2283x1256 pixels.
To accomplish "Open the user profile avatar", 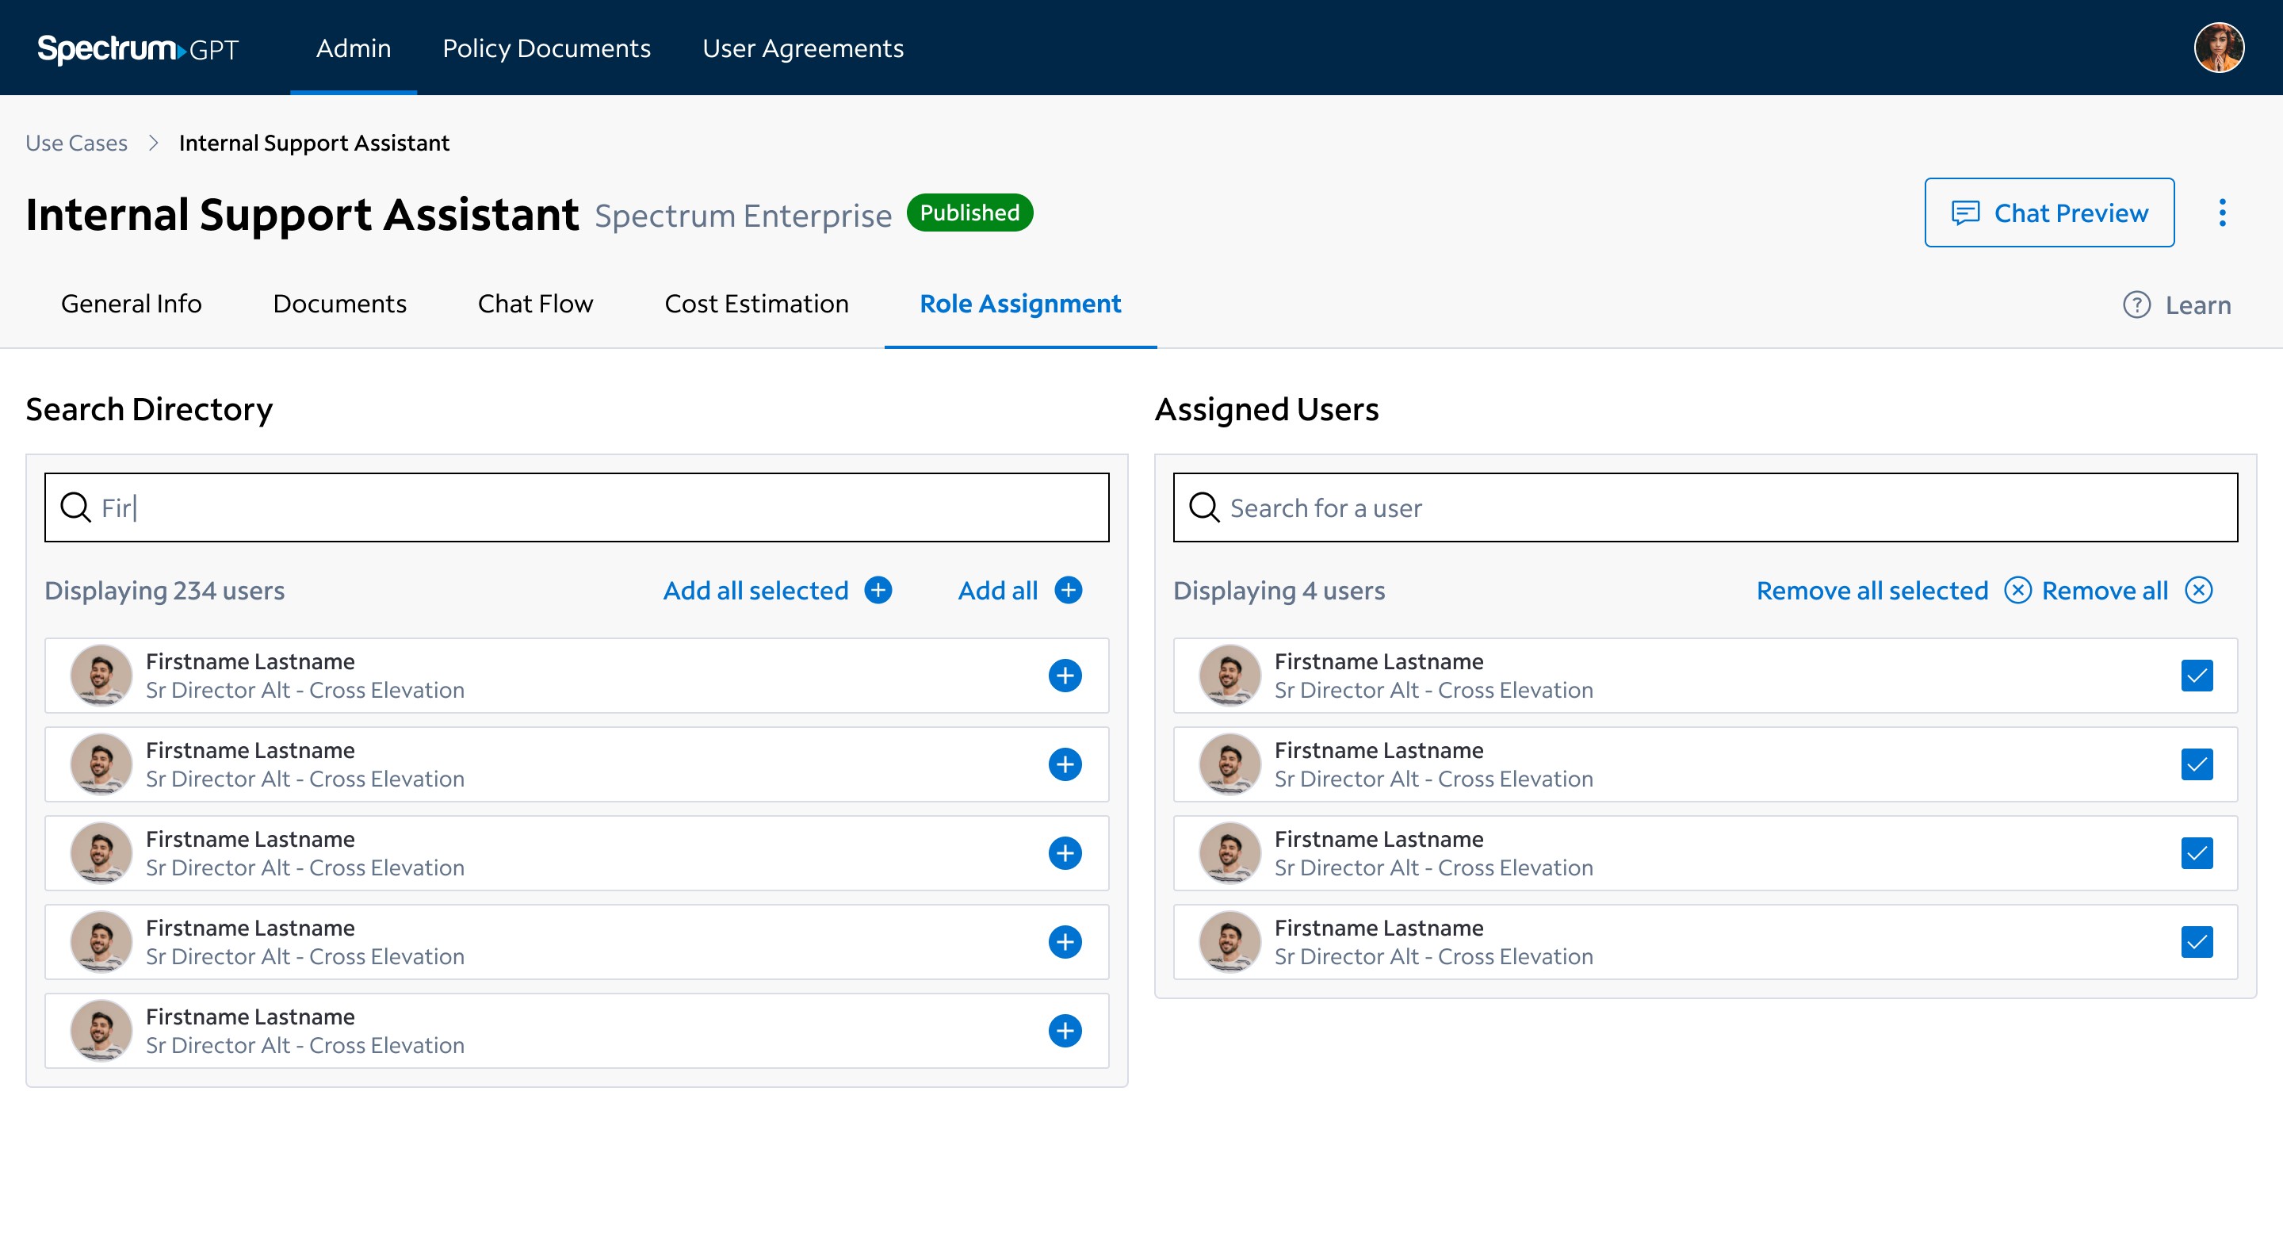I will 2218,48.
